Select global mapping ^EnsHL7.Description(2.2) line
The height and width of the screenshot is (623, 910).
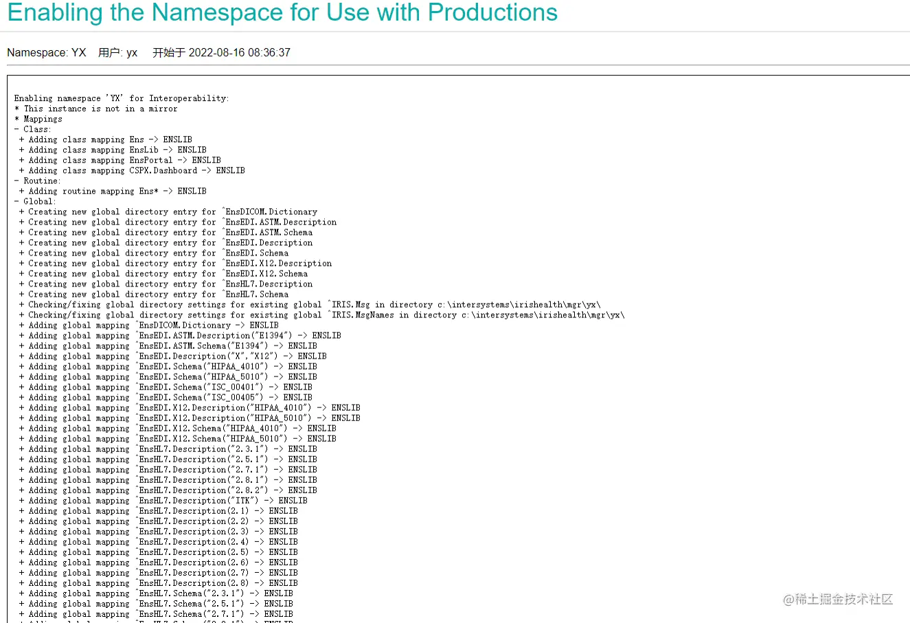[159, 521]
